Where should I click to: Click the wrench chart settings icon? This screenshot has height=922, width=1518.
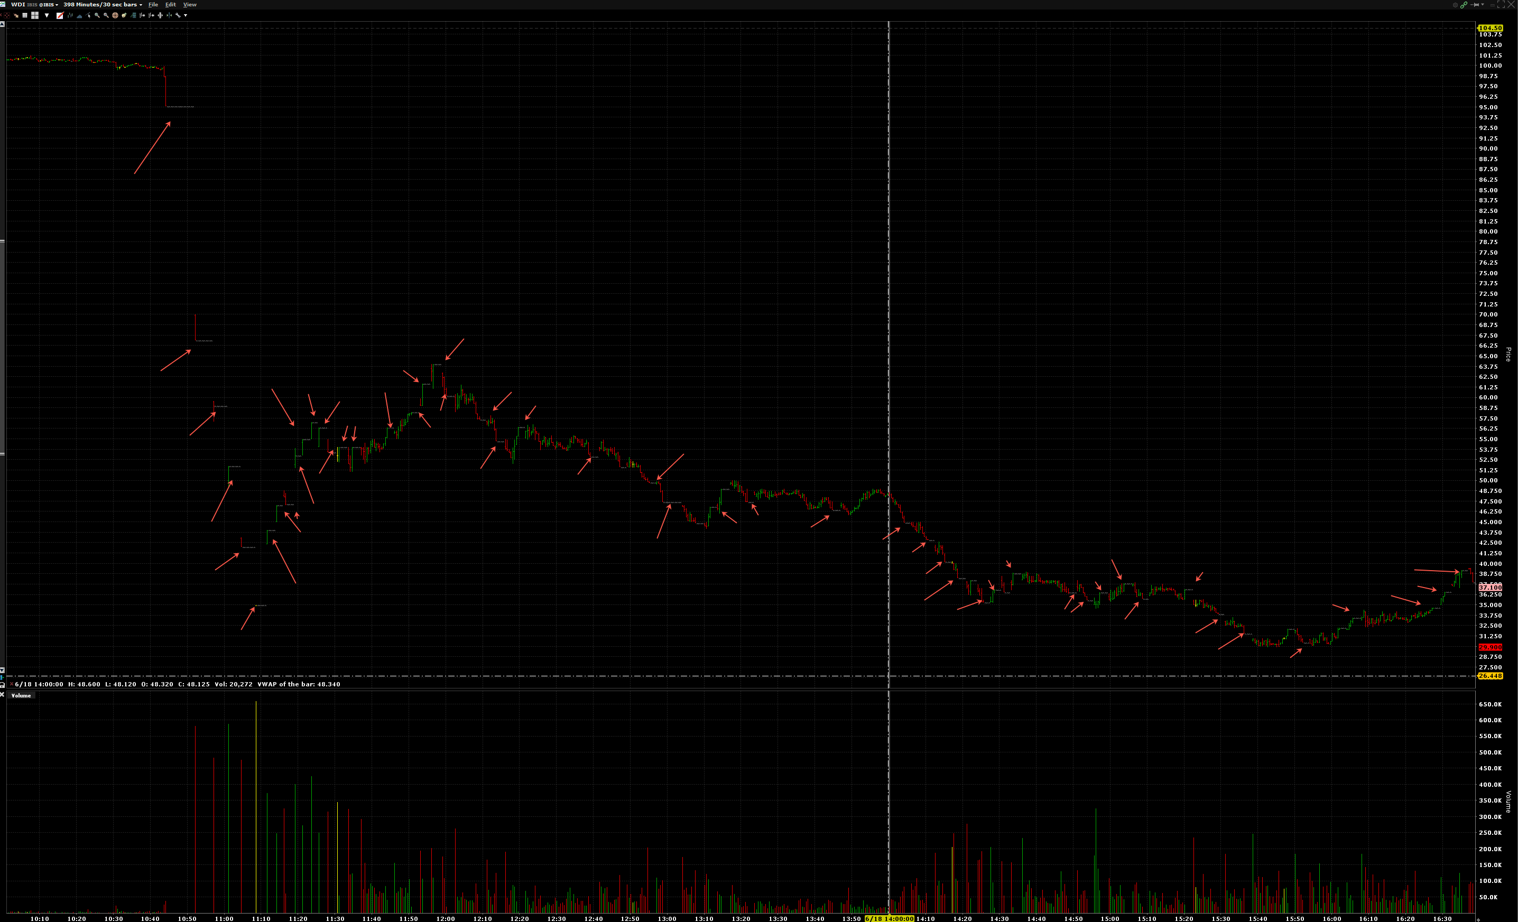click(x=178, y=15)
